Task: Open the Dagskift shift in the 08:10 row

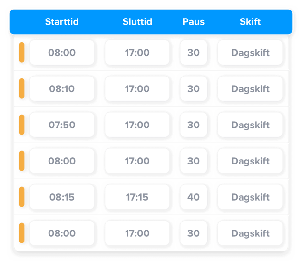Action: [x=250, y=89]
